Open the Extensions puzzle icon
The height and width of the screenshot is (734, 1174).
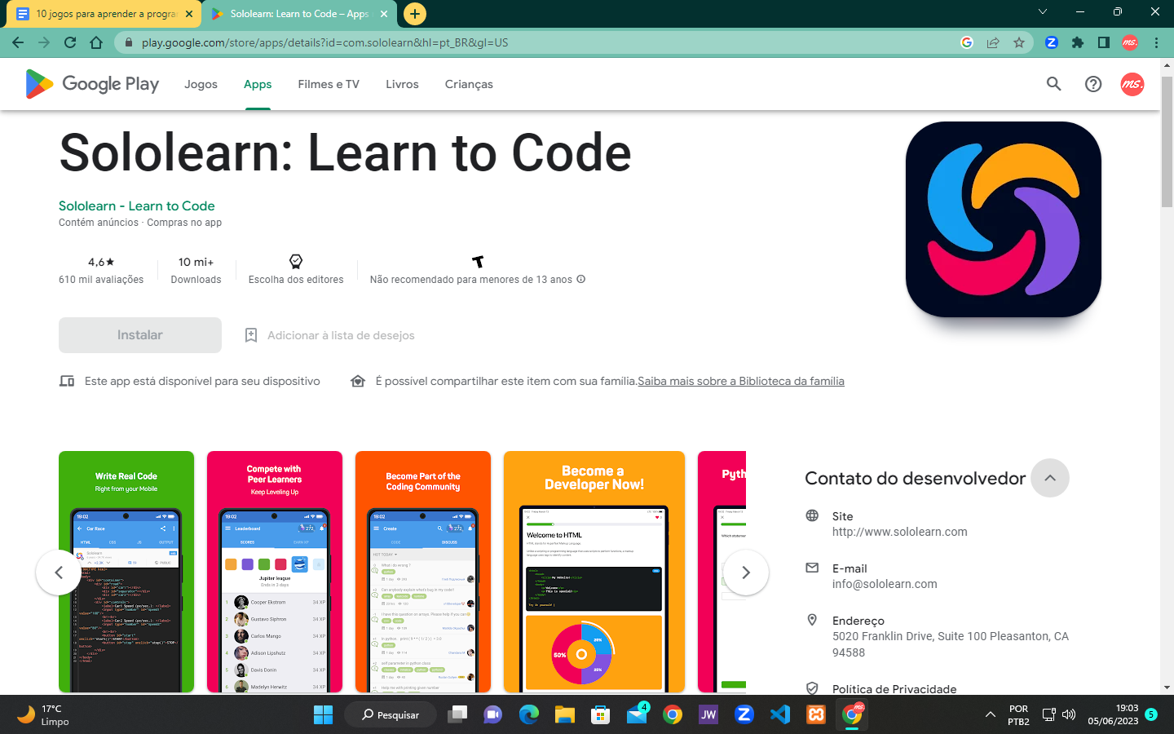click(x=1078, y=42)
